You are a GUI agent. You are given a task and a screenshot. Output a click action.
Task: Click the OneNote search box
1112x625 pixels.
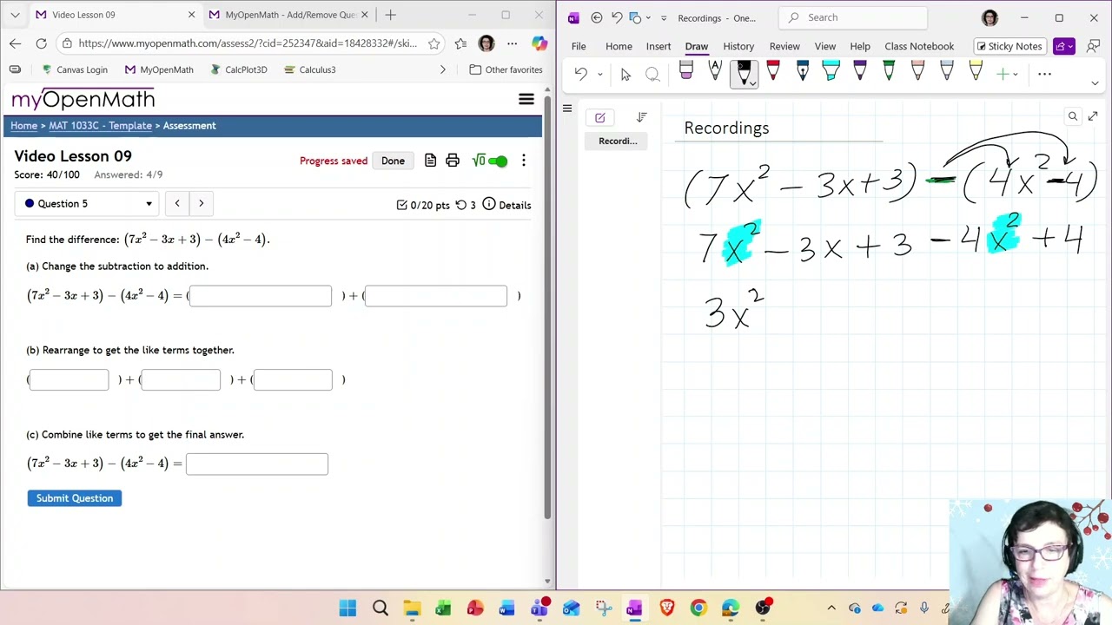click(x=852, y=17)
